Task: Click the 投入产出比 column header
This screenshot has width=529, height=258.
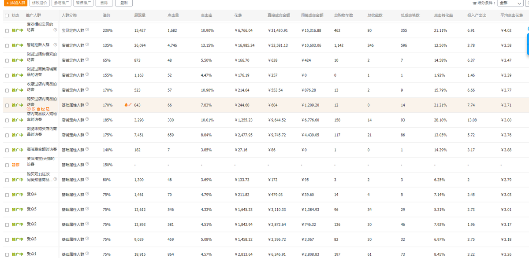Action: [x=476, y=15]
